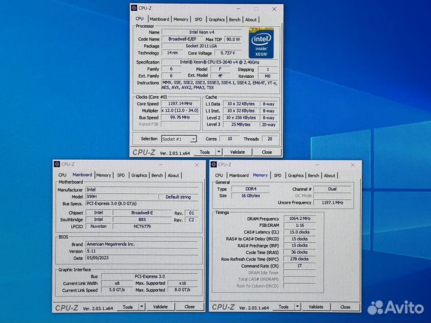
Task: Click the CPU-Z app icon in Mainboard window title bar
Action: [x=57, y=164]
